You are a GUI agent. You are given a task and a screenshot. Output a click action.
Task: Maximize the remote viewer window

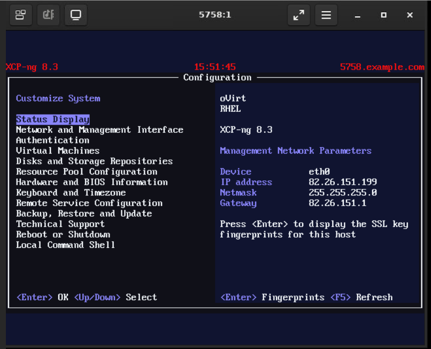point(383,15)
